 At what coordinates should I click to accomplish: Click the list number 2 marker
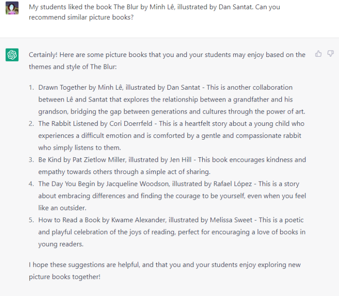[31, 124]
